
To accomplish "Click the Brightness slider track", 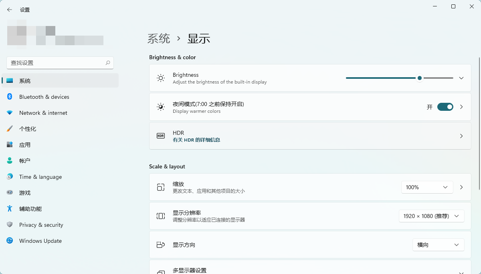I will [381, 78].
